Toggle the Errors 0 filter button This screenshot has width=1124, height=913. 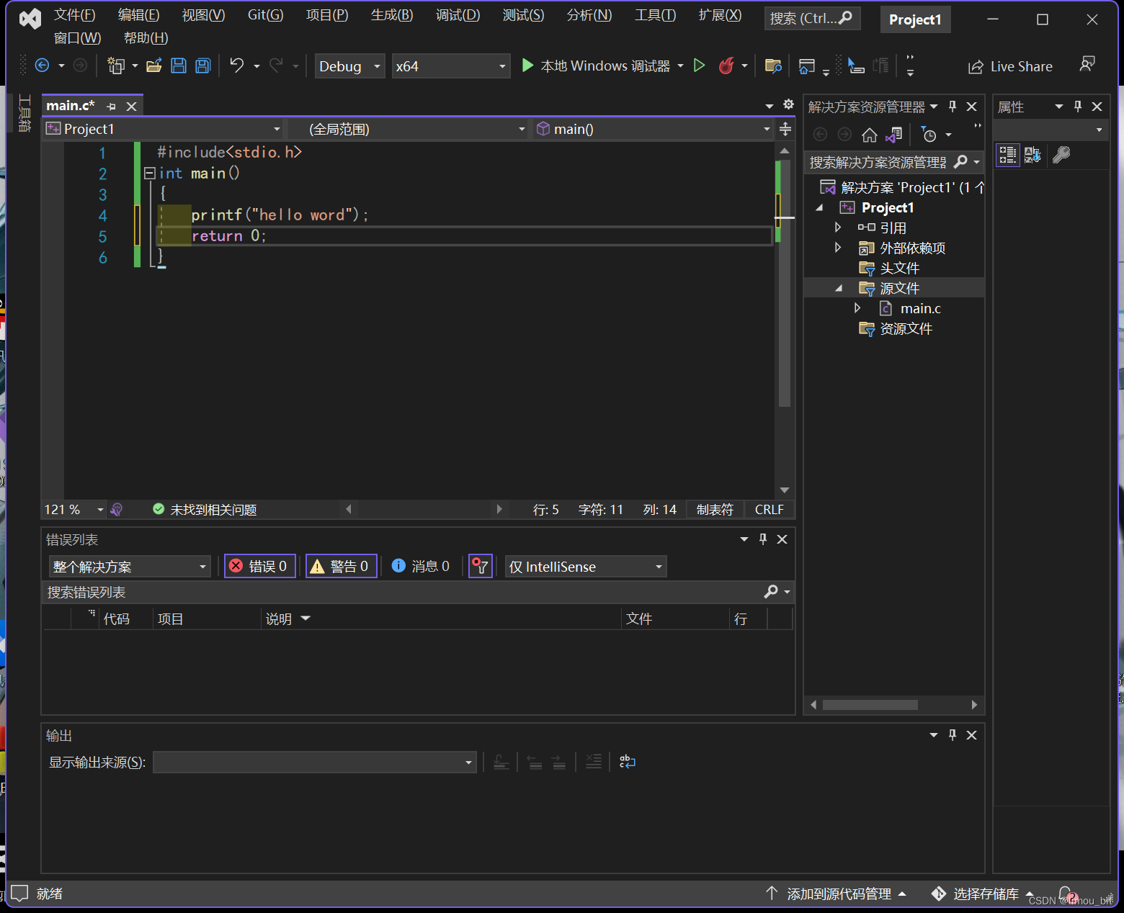[259, 567]
